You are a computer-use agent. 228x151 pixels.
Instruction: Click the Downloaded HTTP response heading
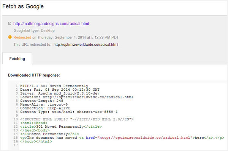34,75
